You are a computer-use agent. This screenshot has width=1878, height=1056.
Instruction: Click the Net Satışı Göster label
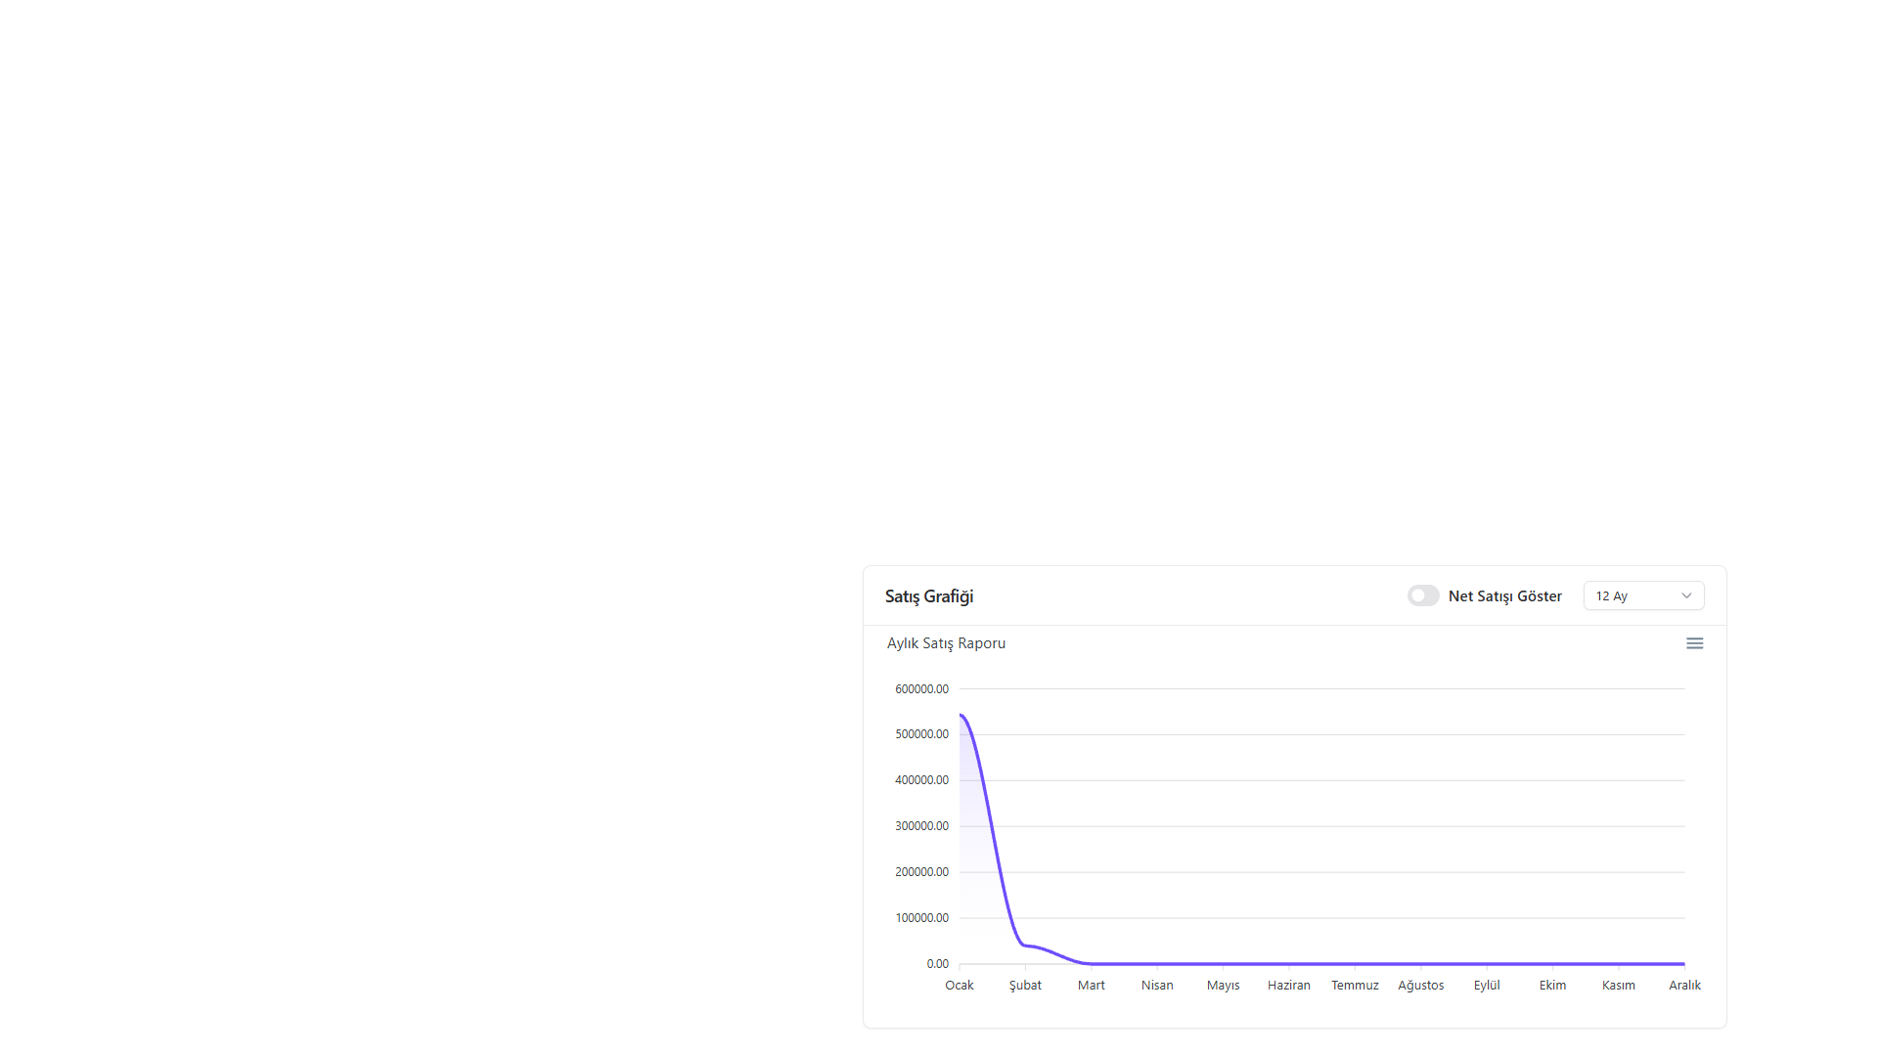(x=1504, y=595)
